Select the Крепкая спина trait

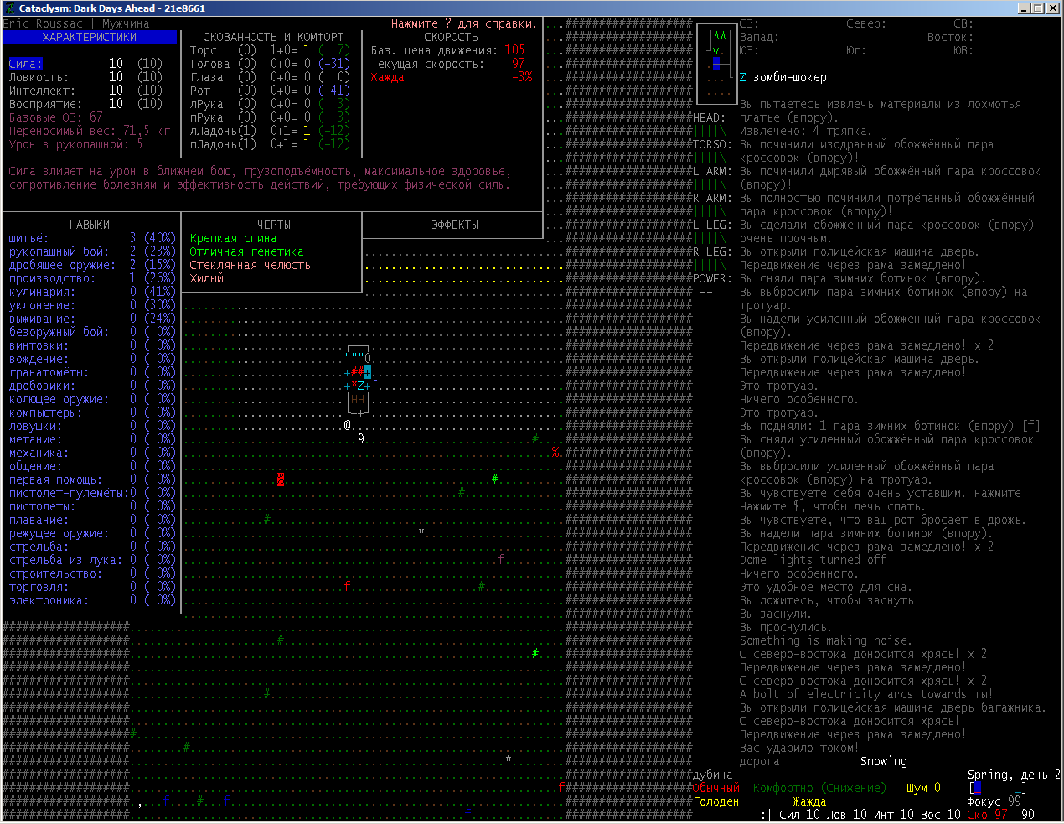[233, 238]
